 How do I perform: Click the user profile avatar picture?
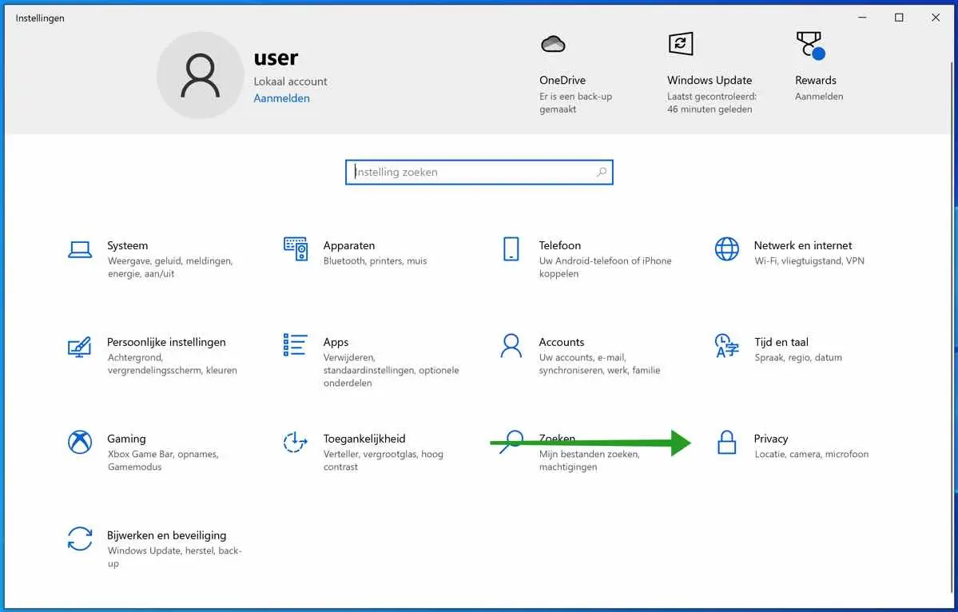coord(200,76)
